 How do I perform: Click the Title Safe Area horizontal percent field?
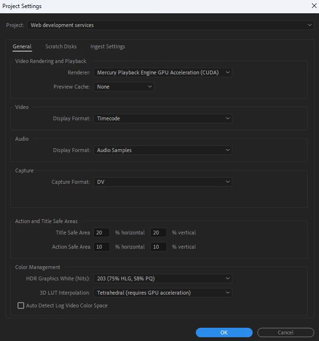click(101, 233)
